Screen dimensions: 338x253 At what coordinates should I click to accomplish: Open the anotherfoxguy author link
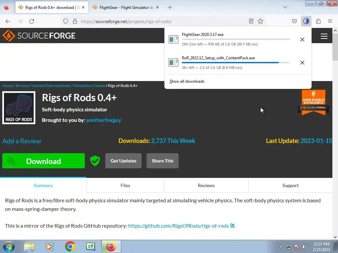103,120
